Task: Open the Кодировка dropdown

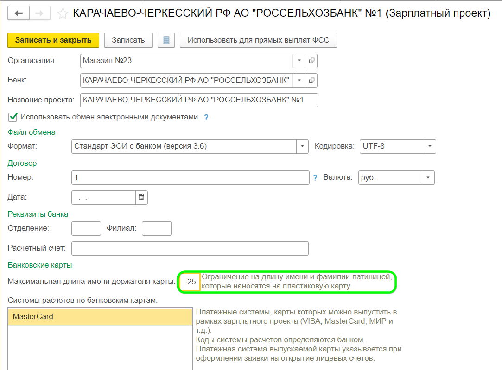Action: (430, 146)
